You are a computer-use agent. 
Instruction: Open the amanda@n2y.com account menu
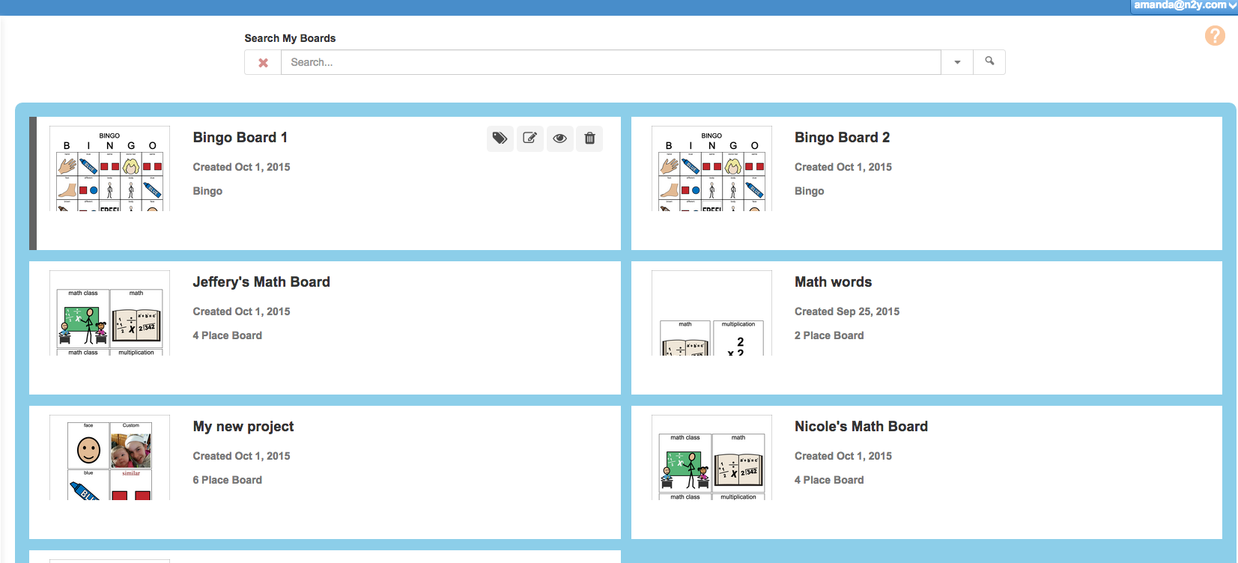[1184, 6]
